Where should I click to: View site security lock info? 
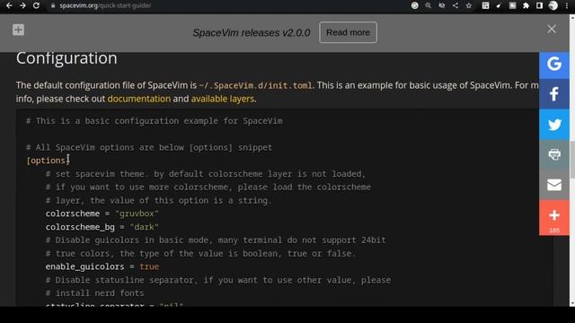click(53, 5)
